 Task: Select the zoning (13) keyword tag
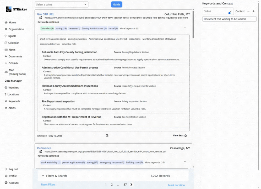tap(61, 28)
